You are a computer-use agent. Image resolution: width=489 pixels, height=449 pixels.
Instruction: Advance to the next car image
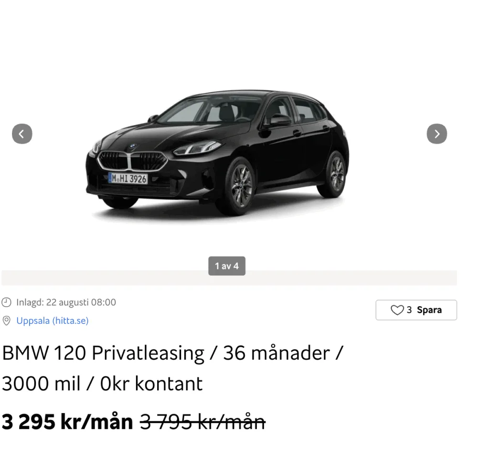click(436, 134)
